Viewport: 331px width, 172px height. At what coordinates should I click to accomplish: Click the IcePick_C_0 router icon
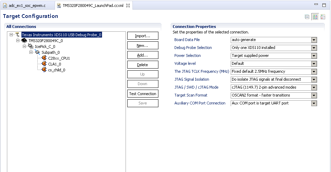[30, 46]
